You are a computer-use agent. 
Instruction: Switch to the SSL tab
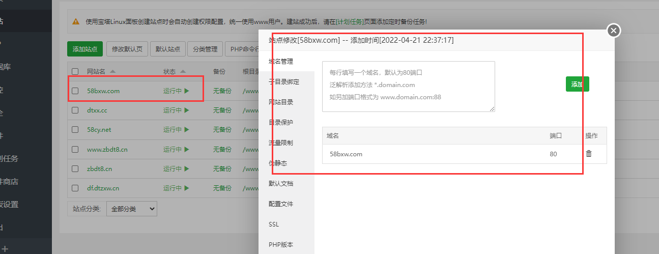tap(274, 224)
